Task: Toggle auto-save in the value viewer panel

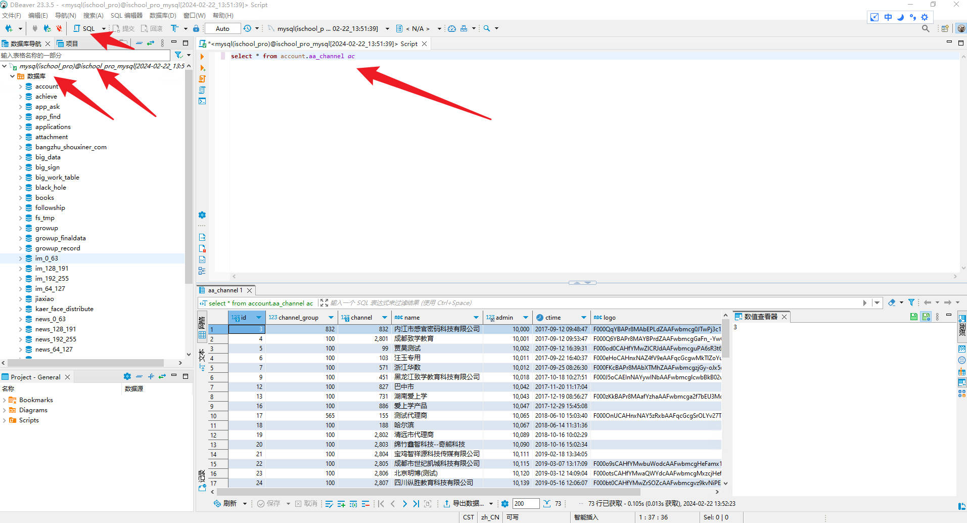Action: [926, 317]
